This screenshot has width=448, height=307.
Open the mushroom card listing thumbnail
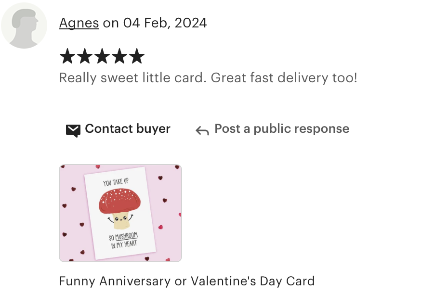click(x=120, y=213)
